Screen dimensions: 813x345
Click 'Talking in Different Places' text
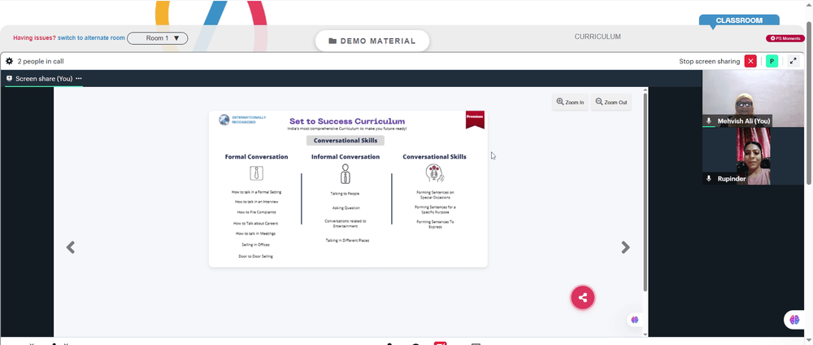click(x=347, y=241)
